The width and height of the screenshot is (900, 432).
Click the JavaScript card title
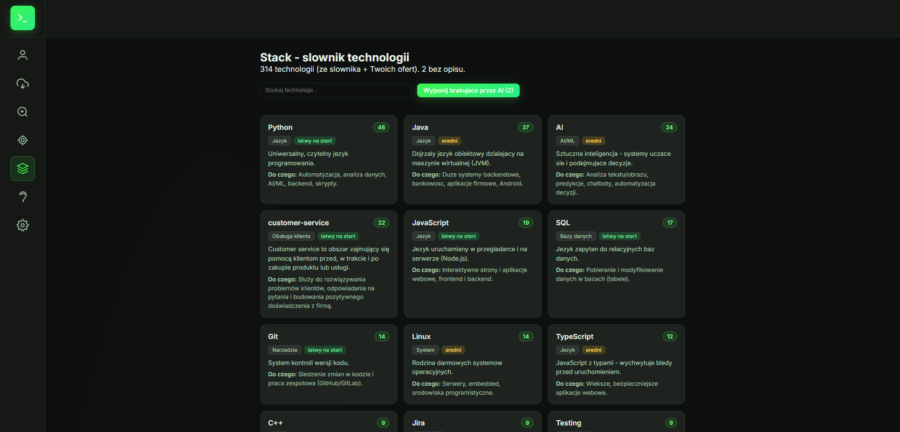tap(430, 223)
